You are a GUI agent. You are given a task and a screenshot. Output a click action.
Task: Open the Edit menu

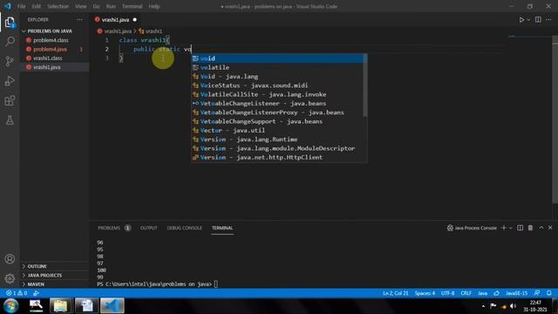point(36,6)
